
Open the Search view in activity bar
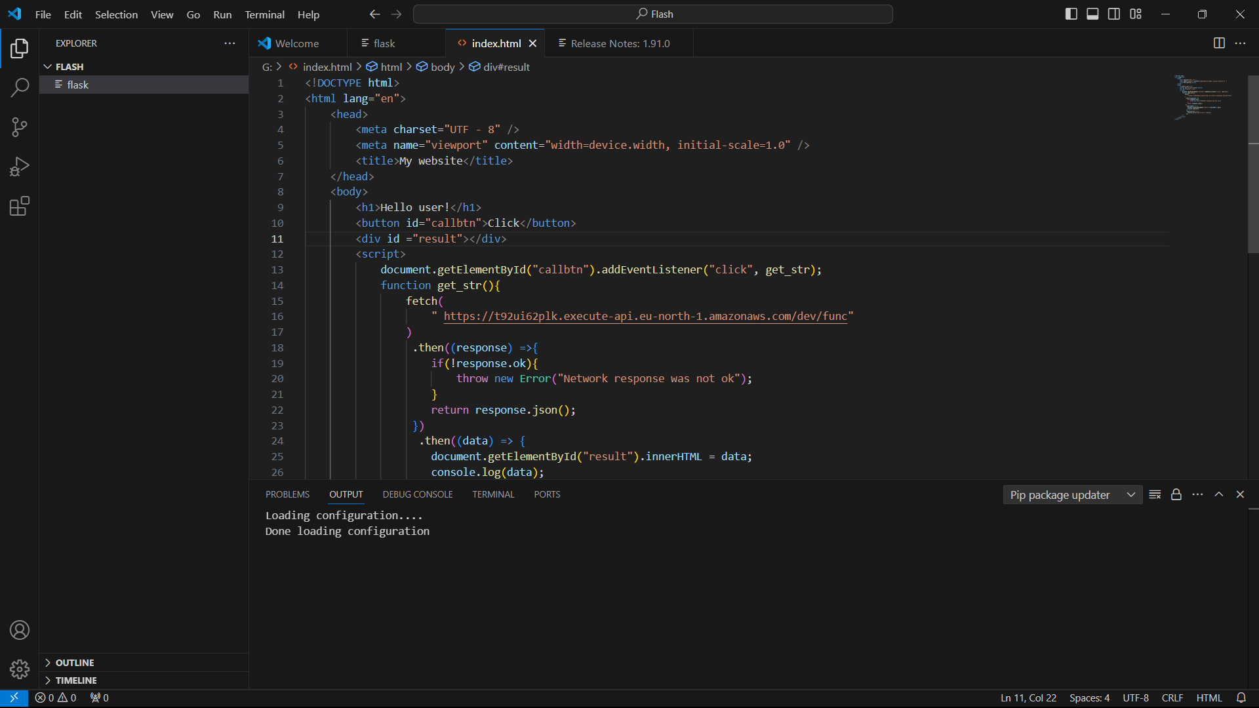[20, 87]
